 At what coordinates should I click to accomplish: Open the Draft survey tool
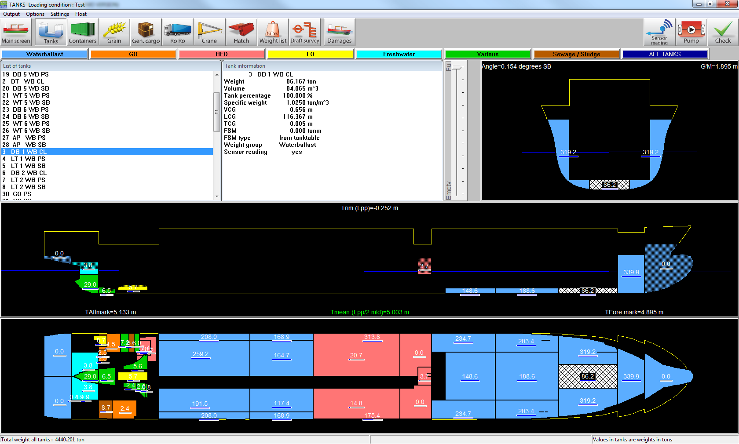pos(304,32)
